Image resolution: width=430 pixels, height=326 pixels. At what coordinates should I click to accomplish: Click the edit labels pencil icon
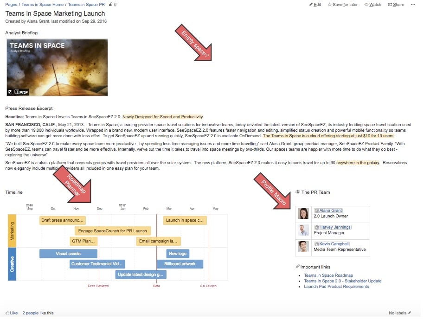coord(410,313)
